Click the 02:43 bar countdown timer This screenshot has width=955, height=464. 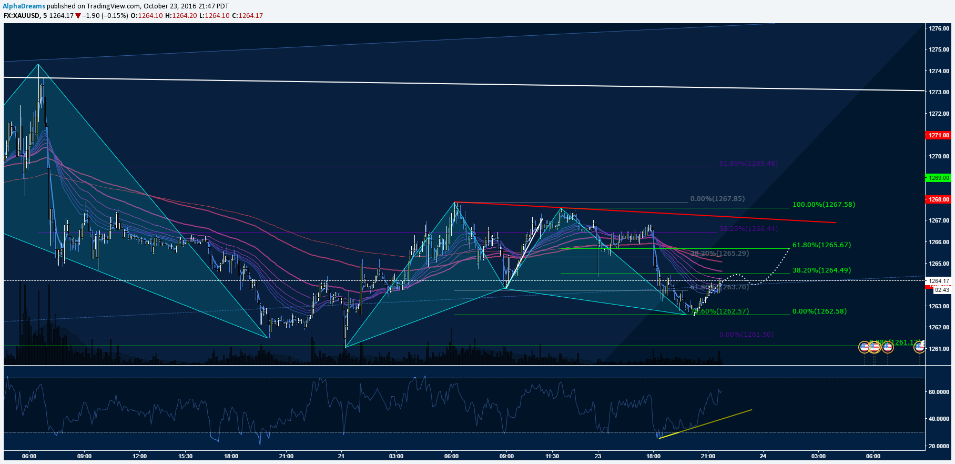[x=942, y=290]
